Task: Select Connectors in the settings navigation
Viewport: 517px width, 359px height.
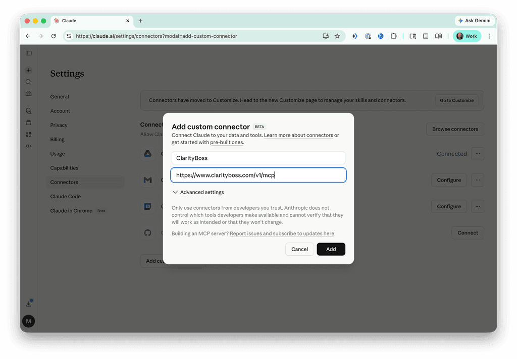Action: [64, 182]
